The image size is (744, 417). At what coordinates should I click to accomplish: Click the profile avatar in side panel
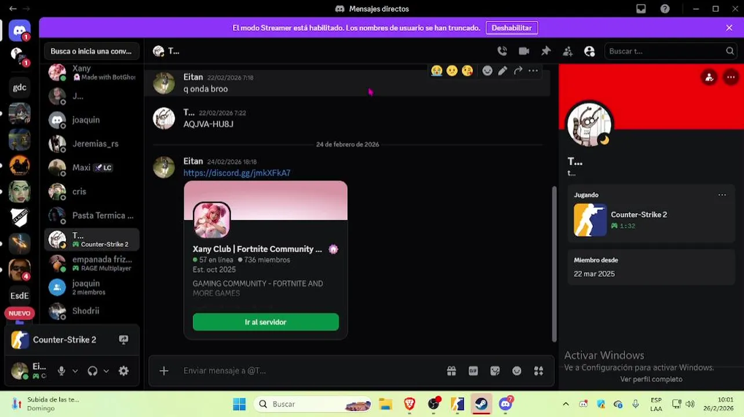click(589, 125)
